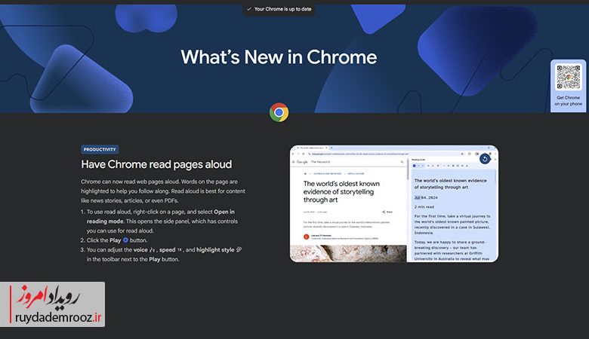Screen dimensions: 589x339
Task: Click the 'Have Chrome read pages aloud' heading
Action: tap(156, 164)
